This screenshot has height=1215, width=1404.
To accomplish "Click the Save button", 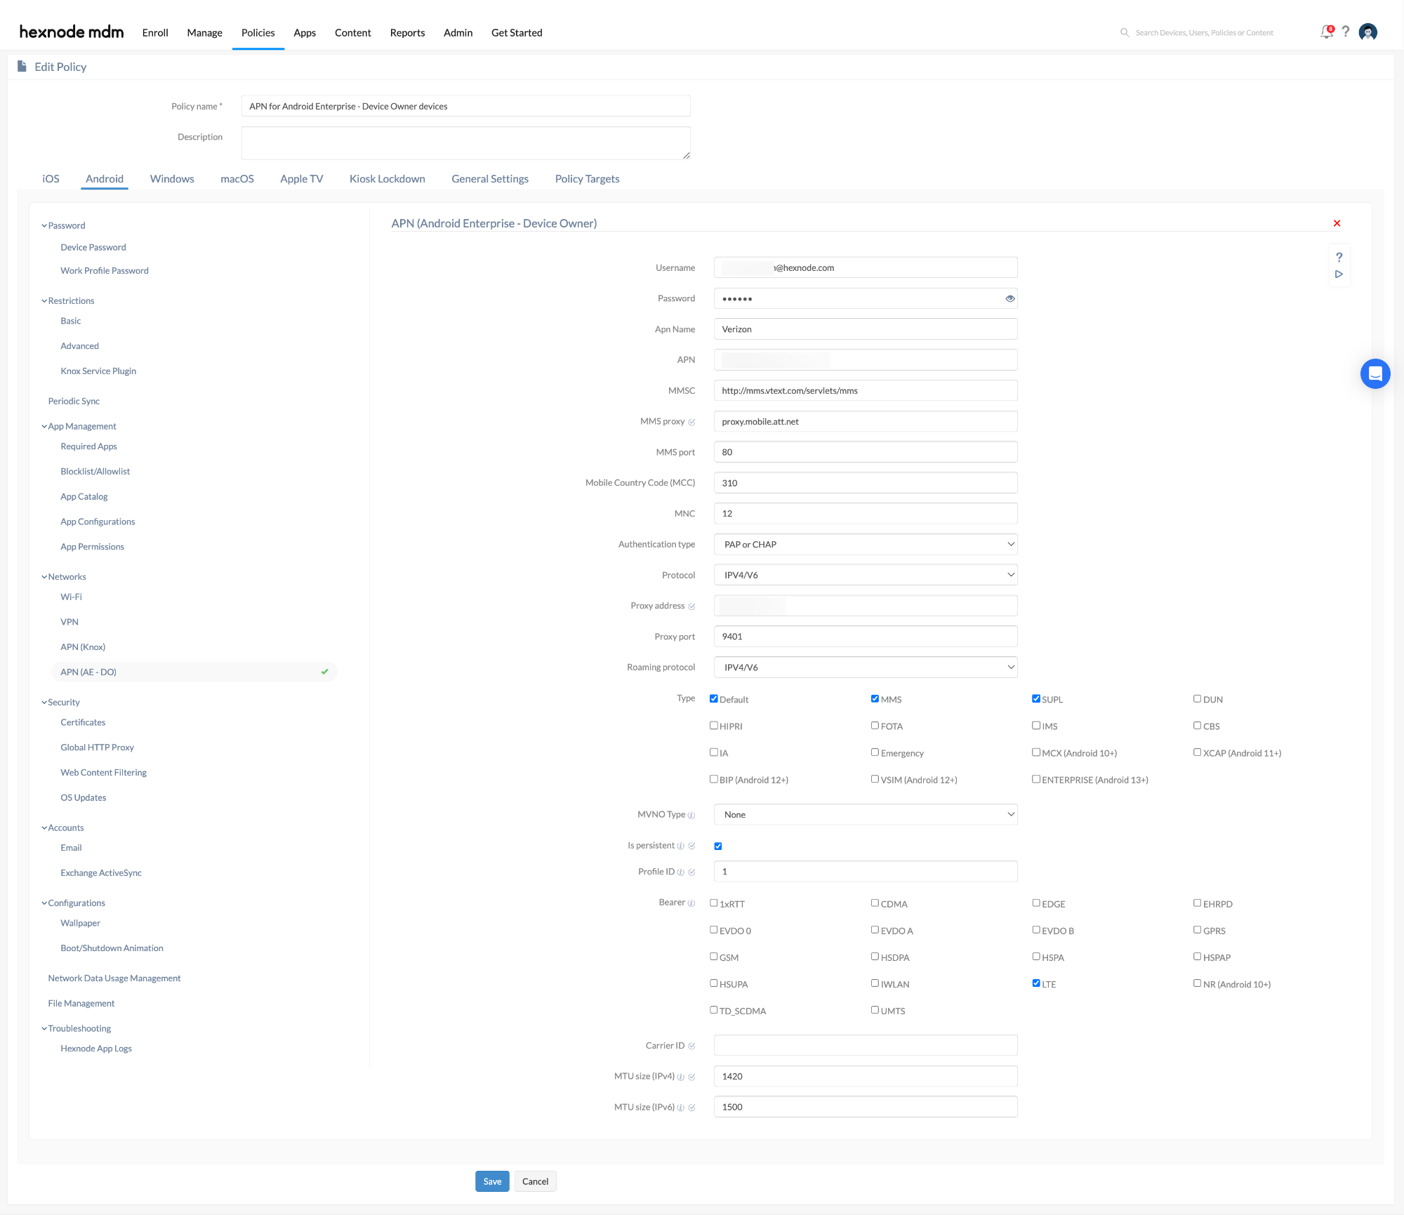I will tap(491, 1181).
